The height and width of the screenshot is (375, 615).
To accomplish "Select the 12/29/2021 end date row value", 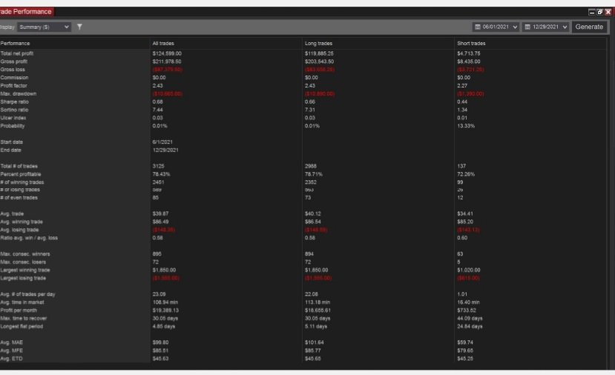I will coord(165,150).
